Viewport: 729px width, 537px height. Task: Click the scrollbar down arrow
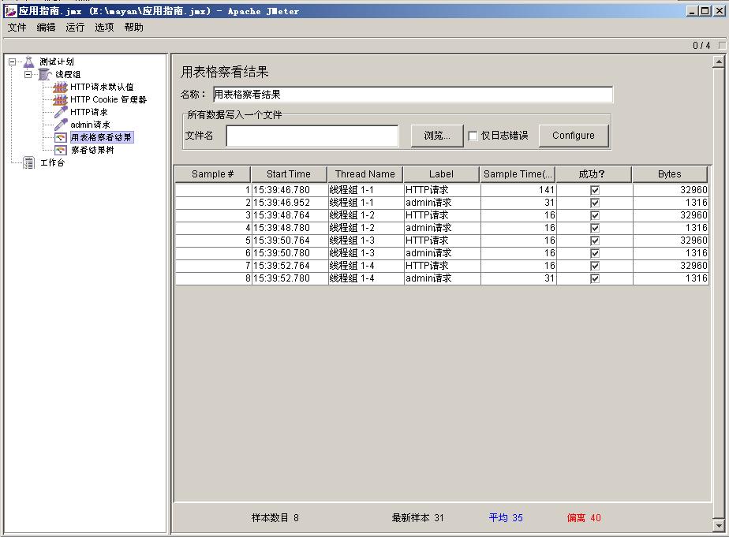click(719, 525)
